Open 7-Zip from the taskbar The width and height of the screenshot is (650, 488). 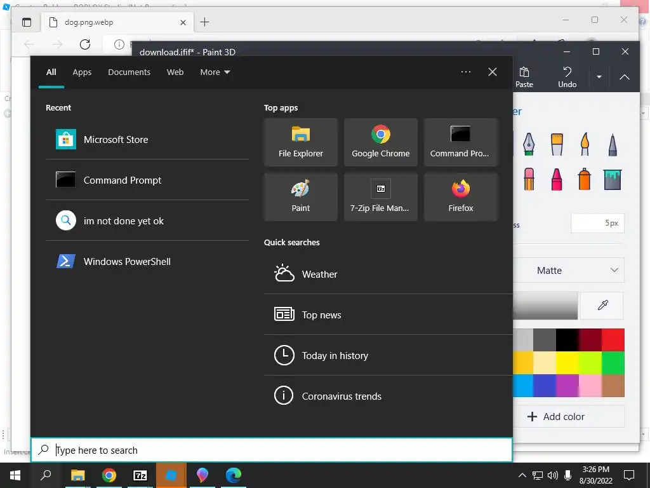coord(140,475)
